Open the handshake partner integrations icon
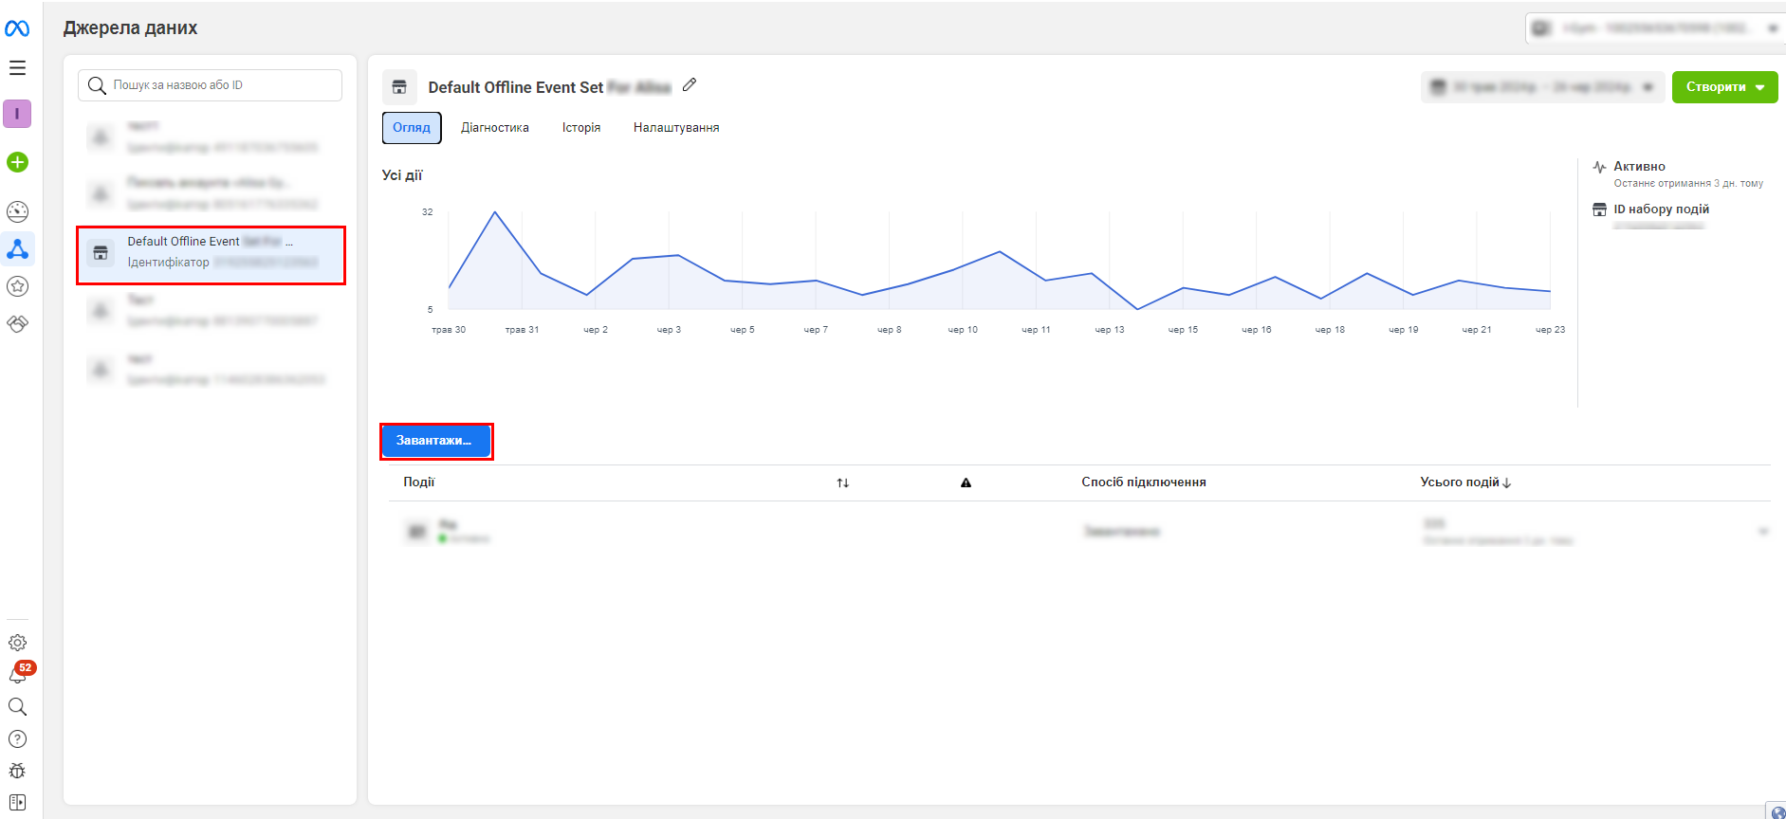Image resolution: width=1786 pixels, height=819 pixels. point(17,323)
